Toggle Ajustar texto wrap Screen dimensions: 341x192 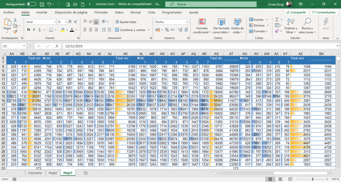tap(126, 22)
